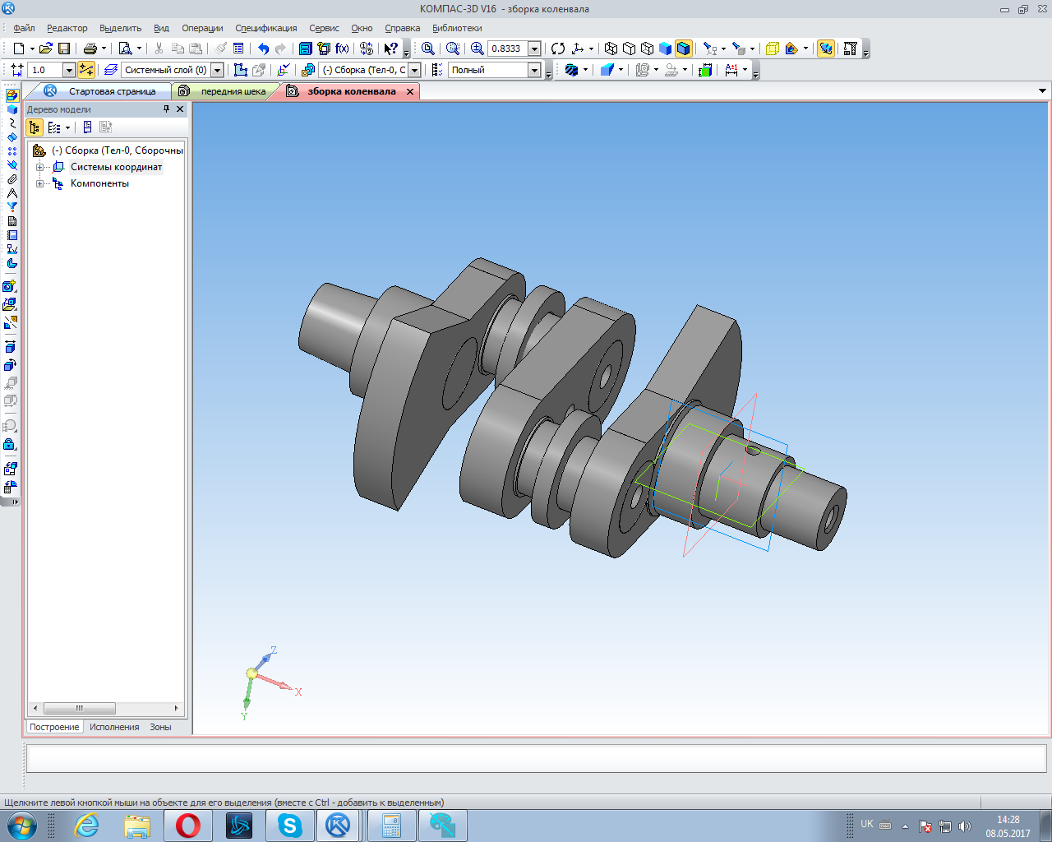Click the zoom scale 0.8333 input field

tap(507, 49)
